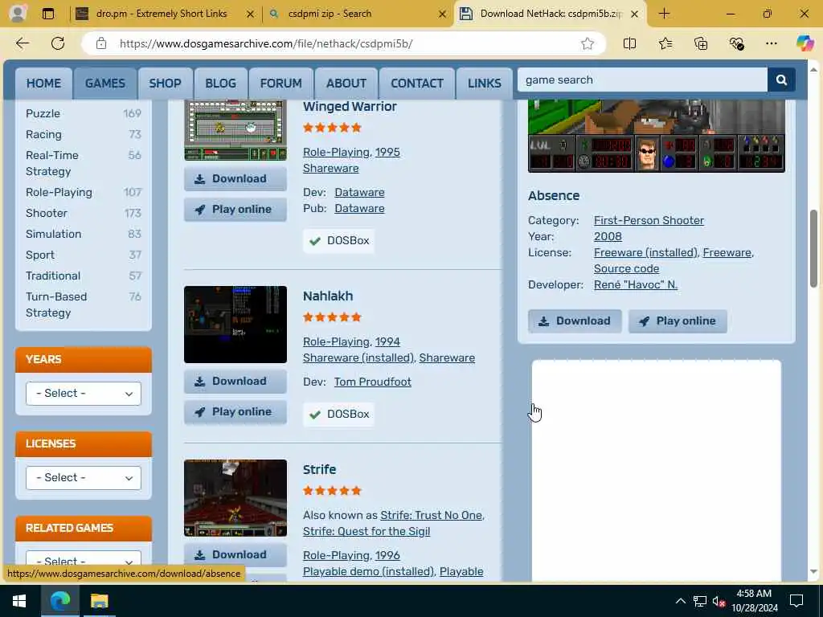Viewport: 823px width, 617px height.
Task: Open Edge settings and more menu
Action: pyautogui.click(x=771, y=43)
